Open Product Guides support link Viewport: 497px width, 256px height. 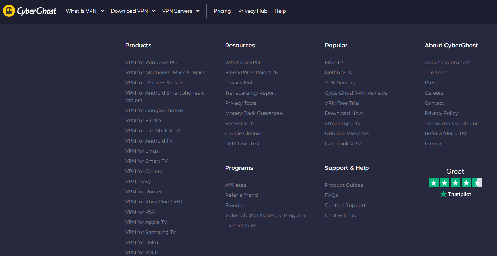344,185
